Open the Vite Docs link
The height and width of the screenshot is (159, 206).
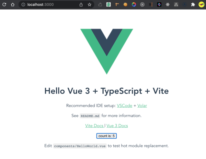(x=95, y=126)
